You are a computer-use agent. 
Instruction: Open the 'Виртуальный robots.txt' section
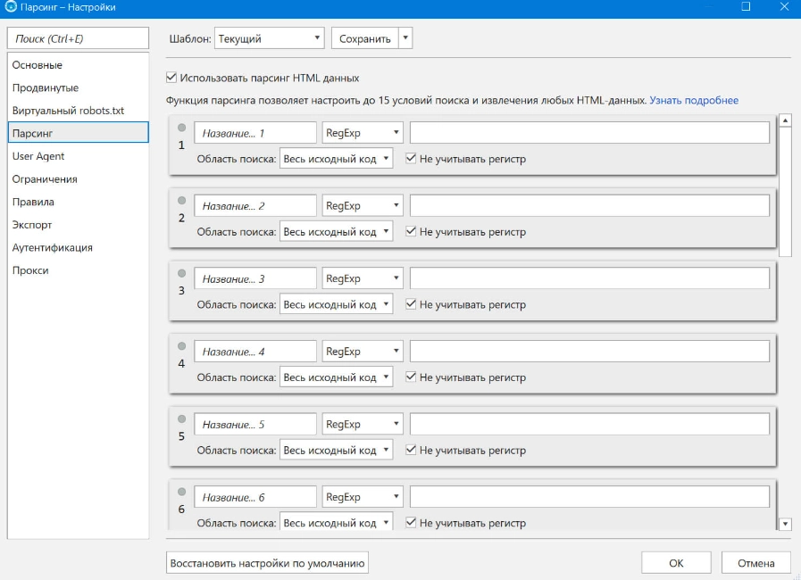(68, 111)
